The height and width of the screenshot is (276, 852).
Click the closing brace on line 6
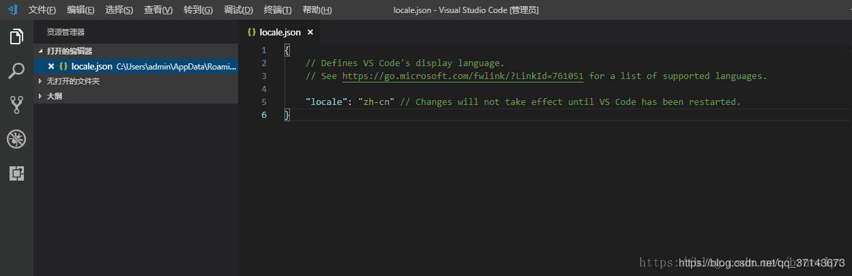point(287,115)
